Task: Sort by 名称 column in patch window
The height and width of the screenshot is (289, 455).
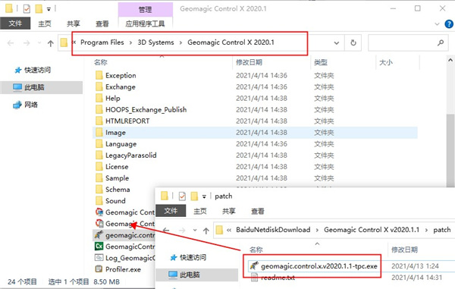Action: coord(256,250)
